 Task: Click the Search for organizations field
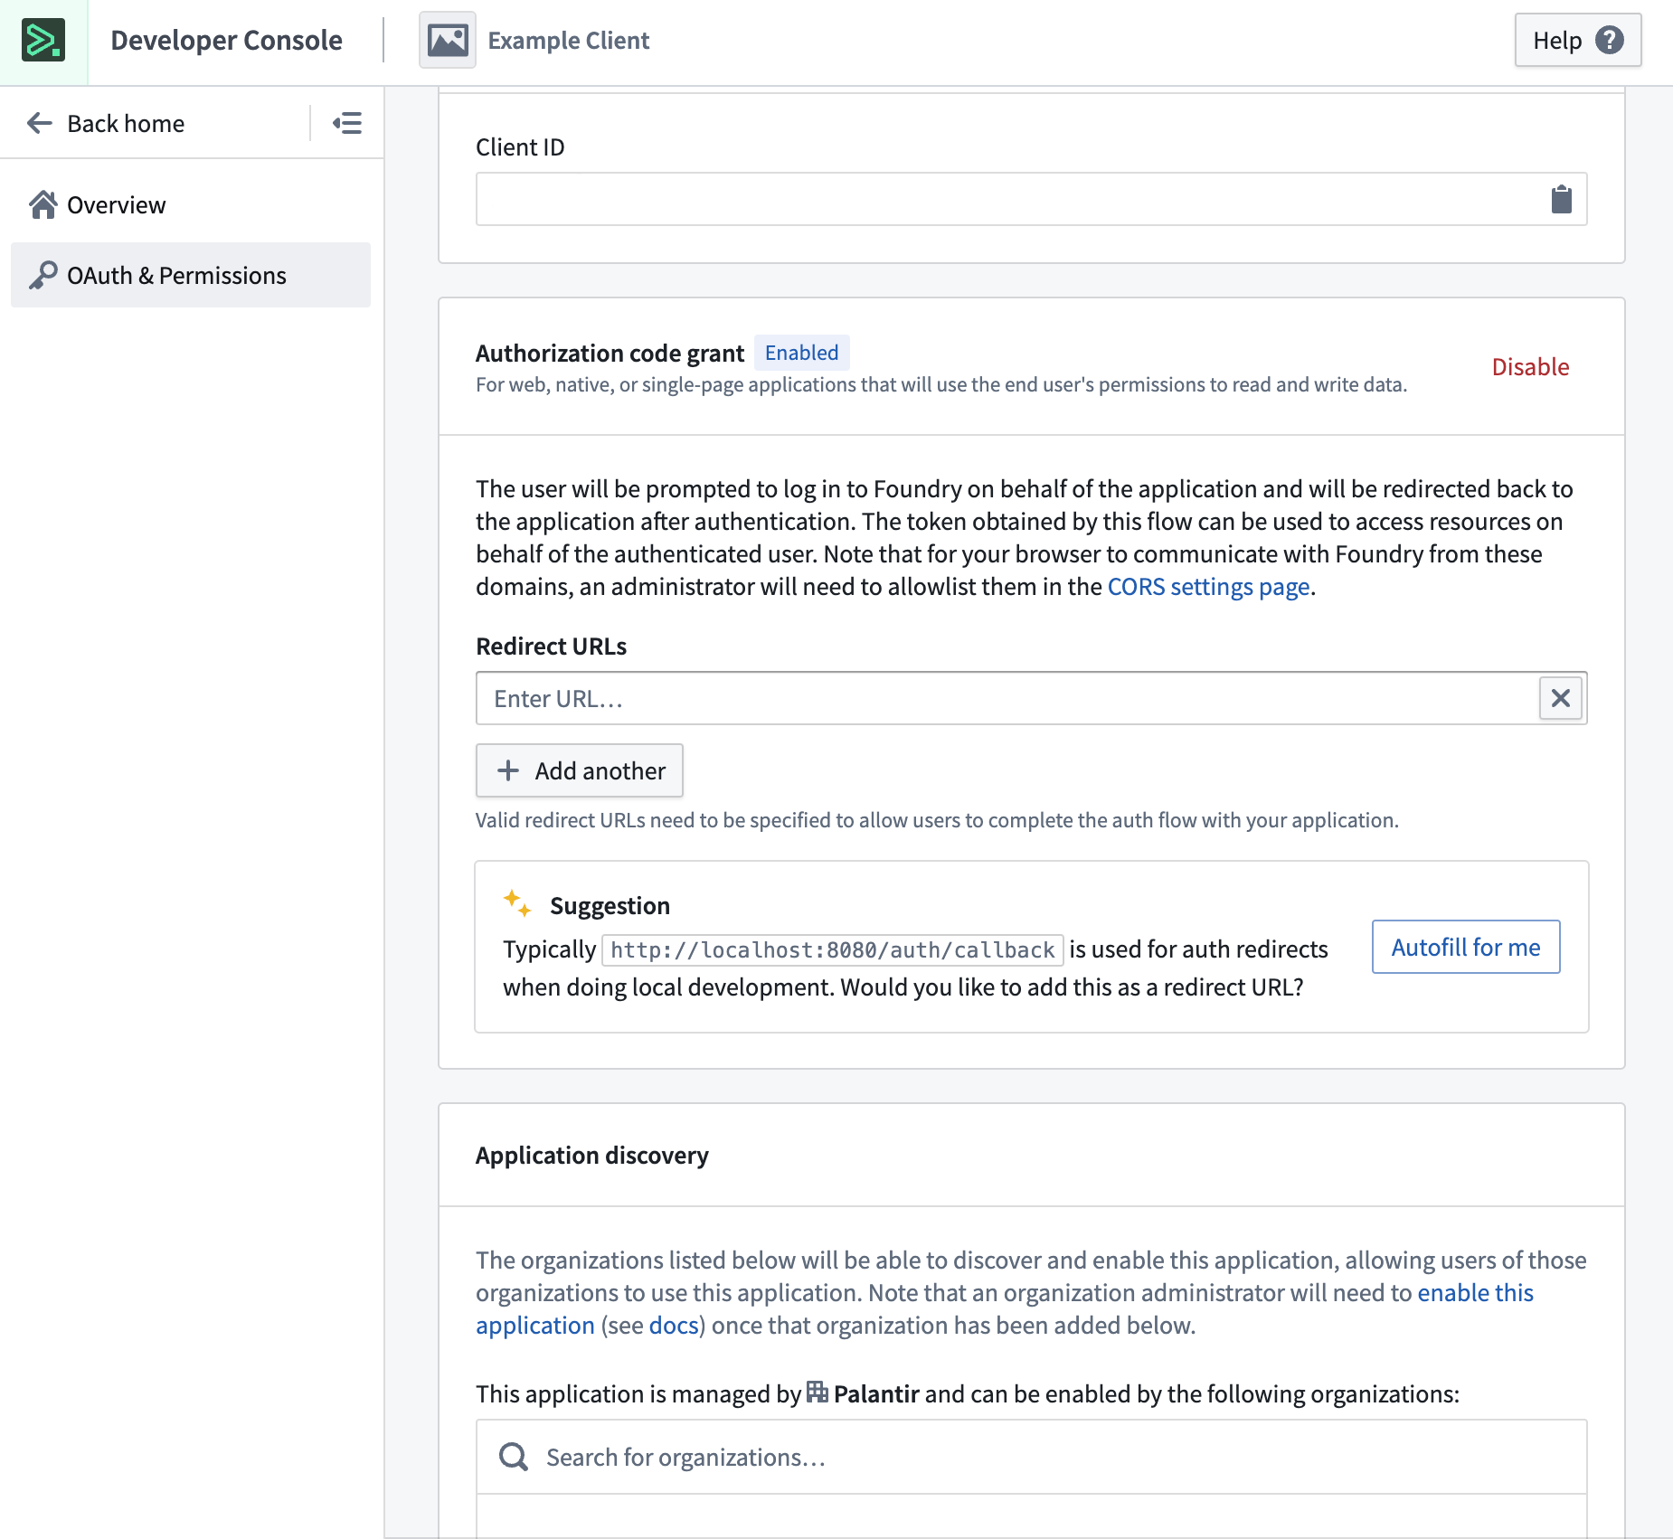coord(685,1456)
